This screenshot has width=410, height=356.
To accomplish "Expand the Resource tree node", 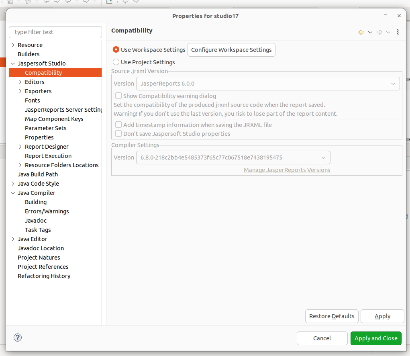I will tap(13, 45).
